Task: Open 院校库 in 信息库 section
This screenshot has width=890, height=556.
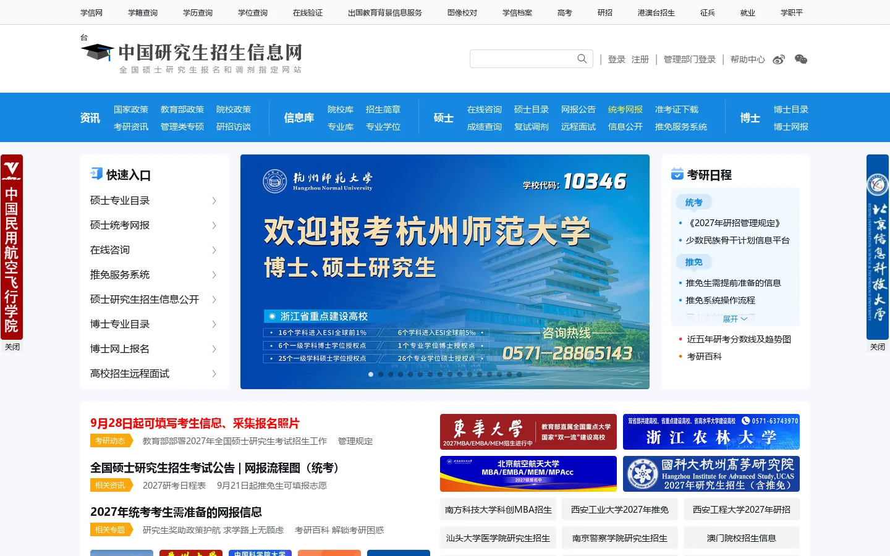Action: click(x=341, y=109)
